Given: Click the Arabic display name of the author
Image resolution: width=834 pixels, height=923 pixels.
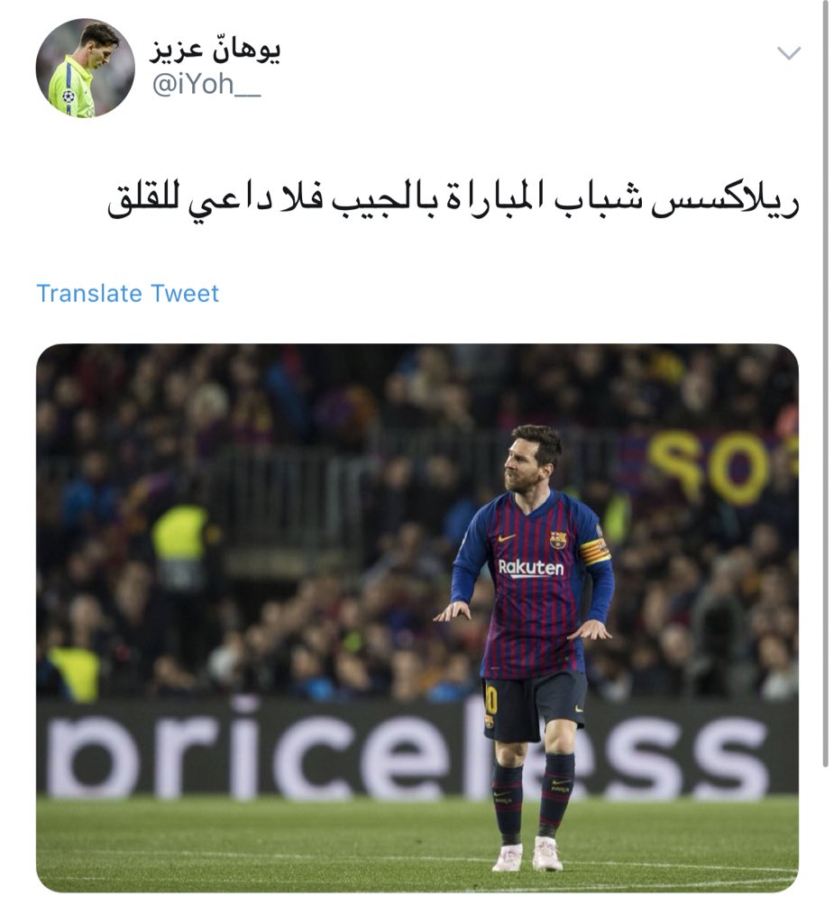Looking at the screenshot, I should 215,50.
